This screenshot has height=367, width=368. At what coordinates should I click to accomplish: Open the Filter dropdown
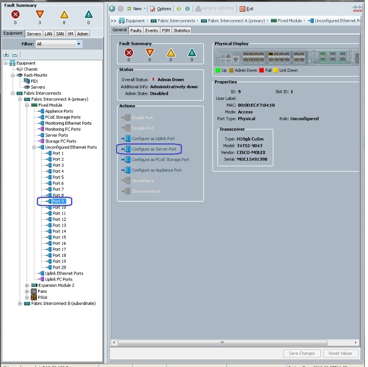(78, 44)
